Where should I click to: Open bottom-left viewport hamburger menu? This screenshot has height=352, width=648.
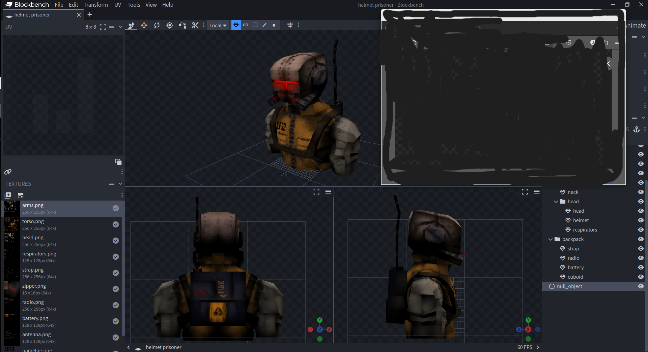328,192
